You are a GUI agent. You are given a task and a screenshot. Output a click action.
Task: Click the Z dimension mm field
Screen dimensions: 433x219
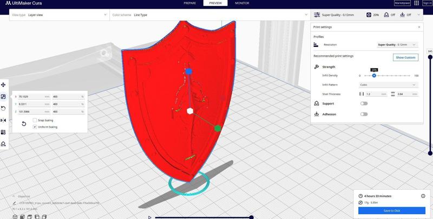click(x=35, y=111)
